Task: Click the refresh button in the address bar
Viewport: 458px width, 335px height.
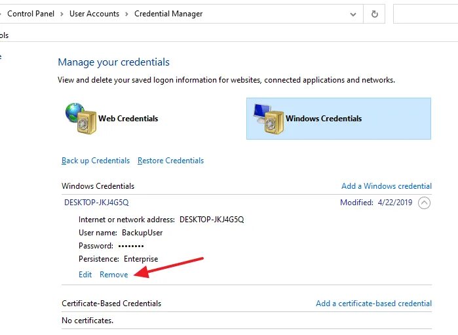Action: point(375,14)
